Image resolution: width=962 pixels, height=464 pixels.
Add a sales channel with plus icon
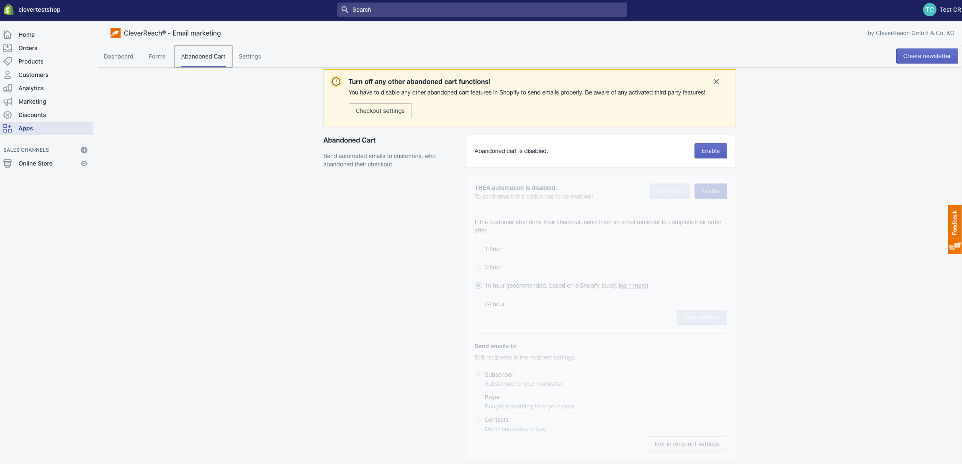(84, 150)
